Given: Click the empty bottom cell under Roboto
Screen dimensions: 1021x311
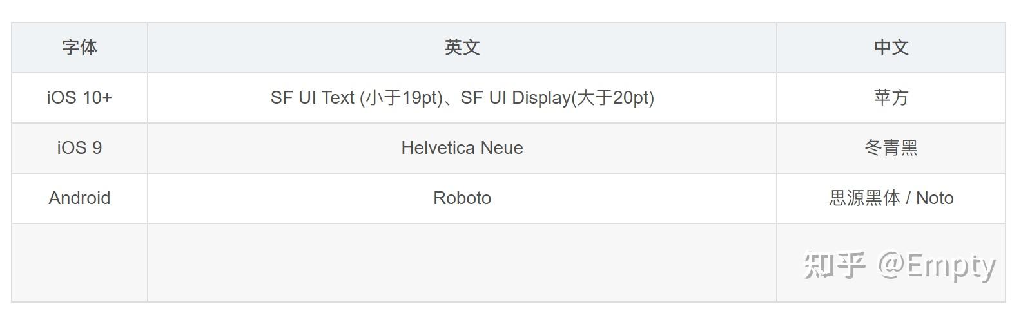Looking at the screenshot, I should point(462,263).
